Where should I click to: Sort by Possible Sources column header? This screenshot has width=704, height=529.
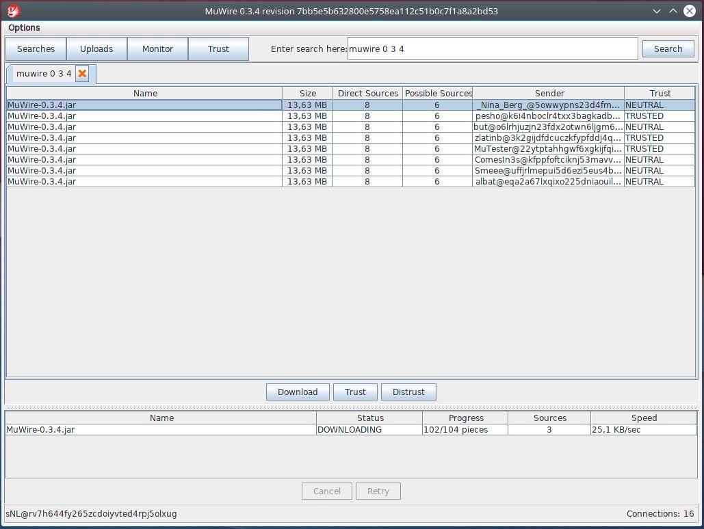pos(438,94)
